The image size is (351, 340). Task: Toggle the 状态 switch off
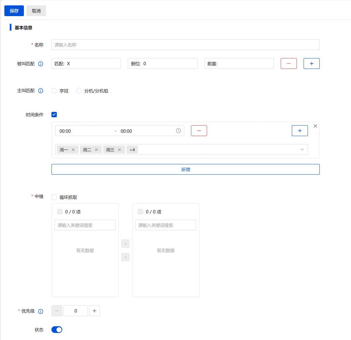tap(57, 330)
